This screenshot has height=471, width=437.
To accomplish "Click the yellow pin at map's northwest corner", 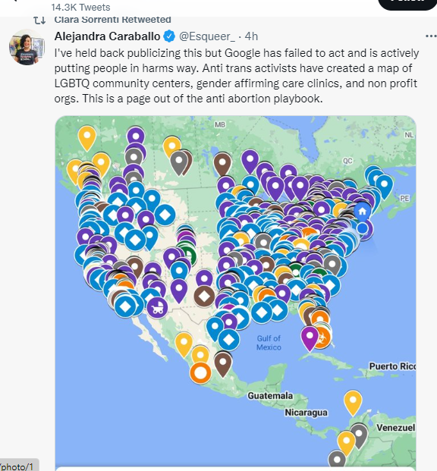I will pos(86,138).
